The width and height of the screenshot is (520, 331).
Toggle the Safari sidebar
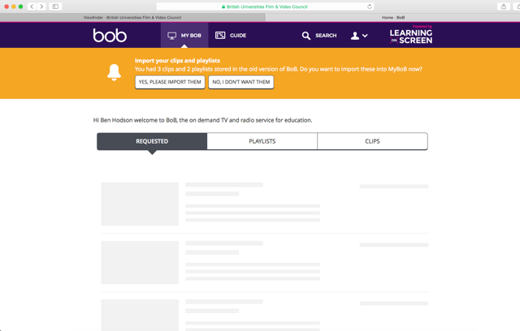click(55, 6)
